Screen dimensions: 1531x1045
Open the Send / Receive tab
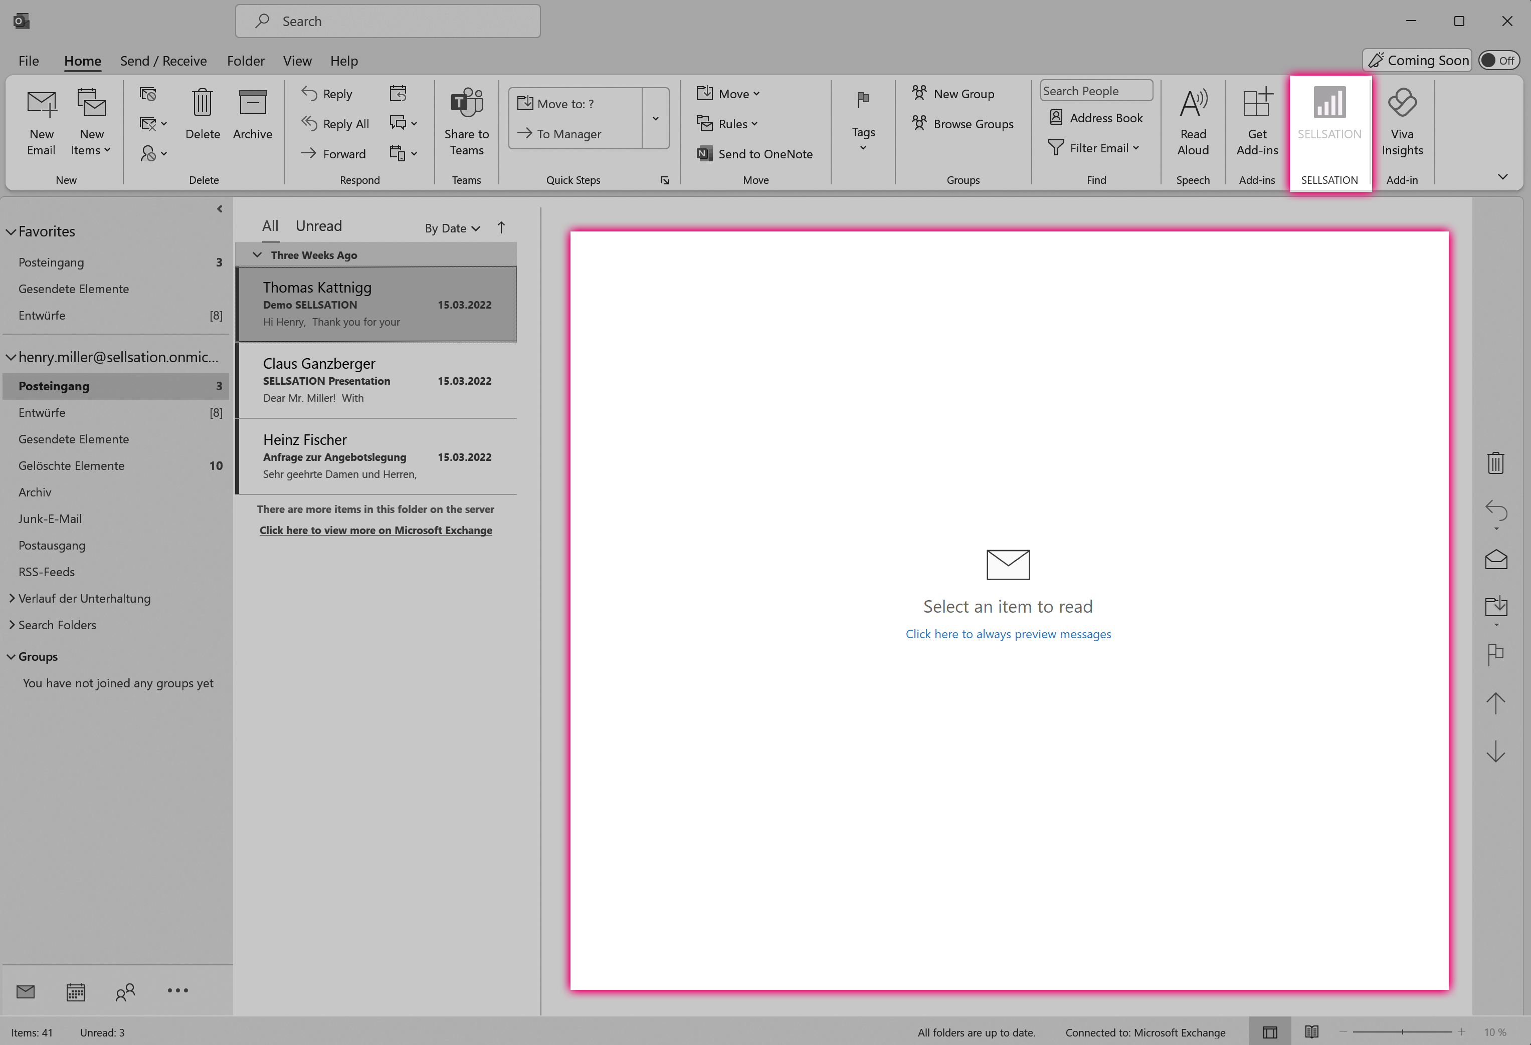coord(163,61)
